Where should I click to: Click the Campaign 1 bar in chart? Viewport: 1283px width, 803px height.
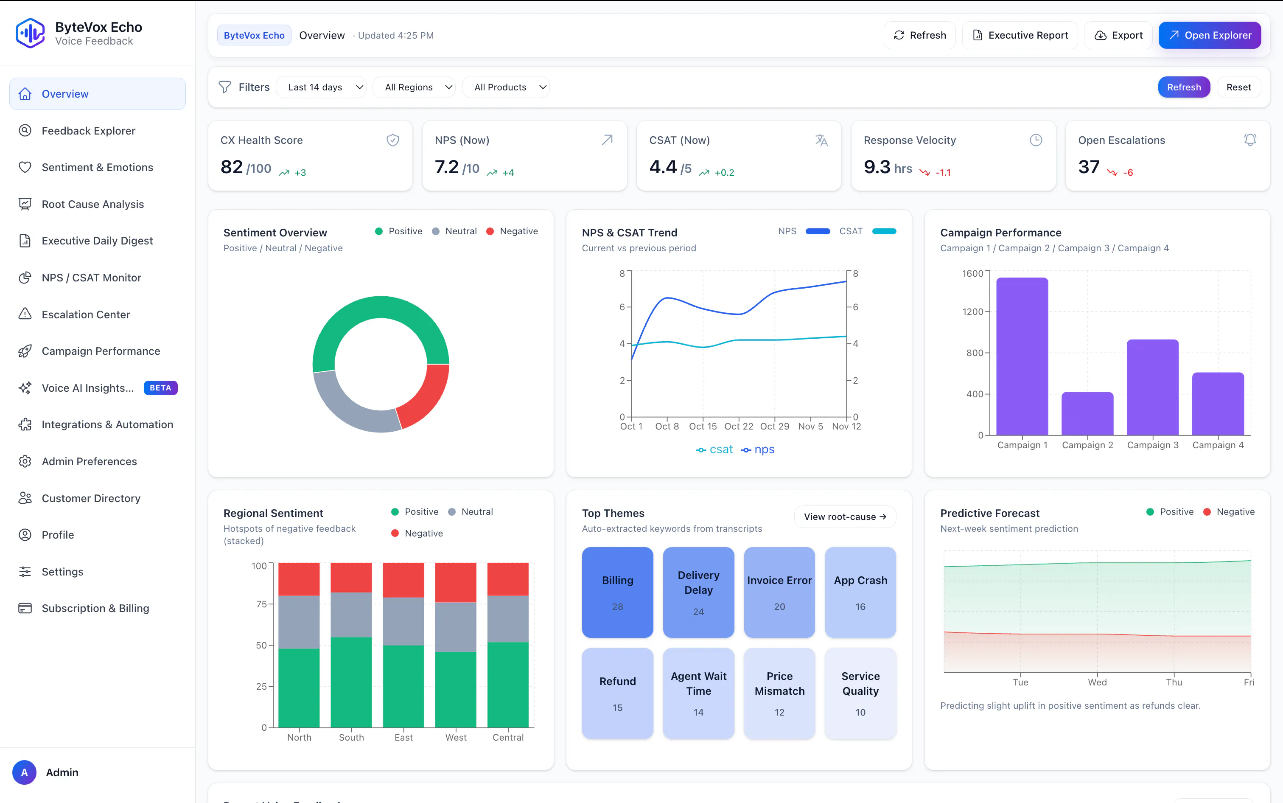[x=1022, y=357]
